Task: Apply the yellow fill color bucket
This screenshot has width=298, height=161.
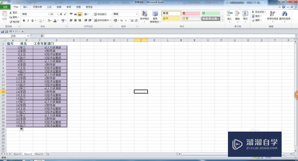Action: click(49, 20)
